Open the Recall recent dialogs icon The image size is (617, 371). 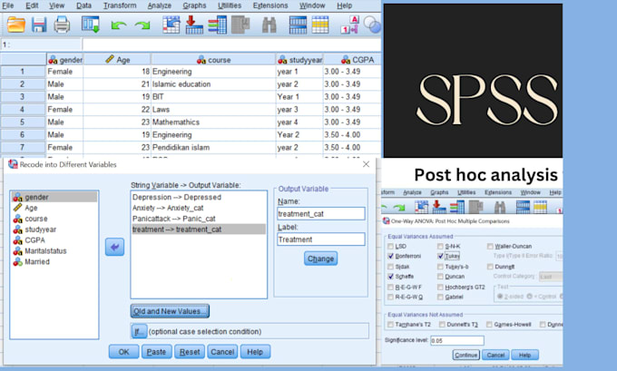[91, 24]
